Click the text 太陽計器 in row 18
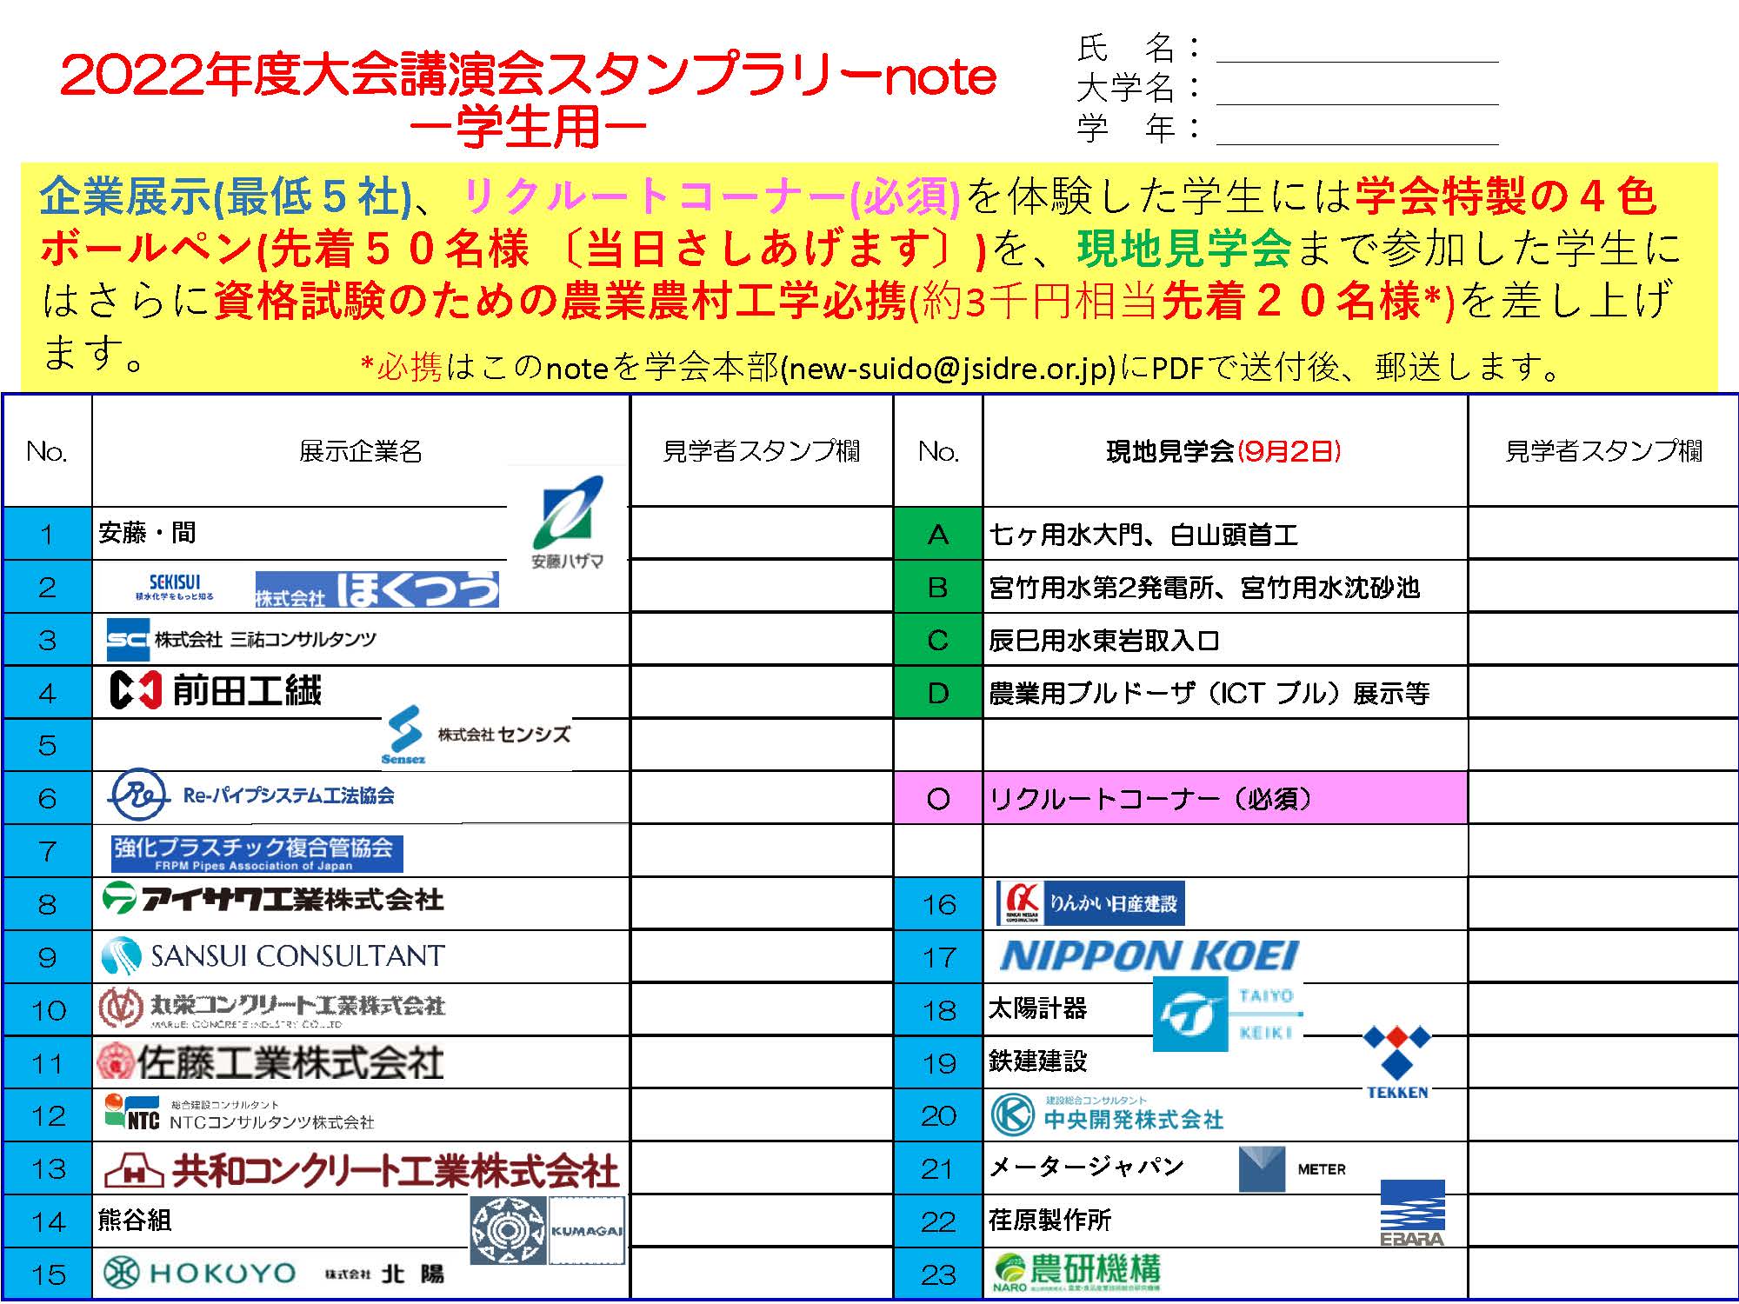 1038,1008
